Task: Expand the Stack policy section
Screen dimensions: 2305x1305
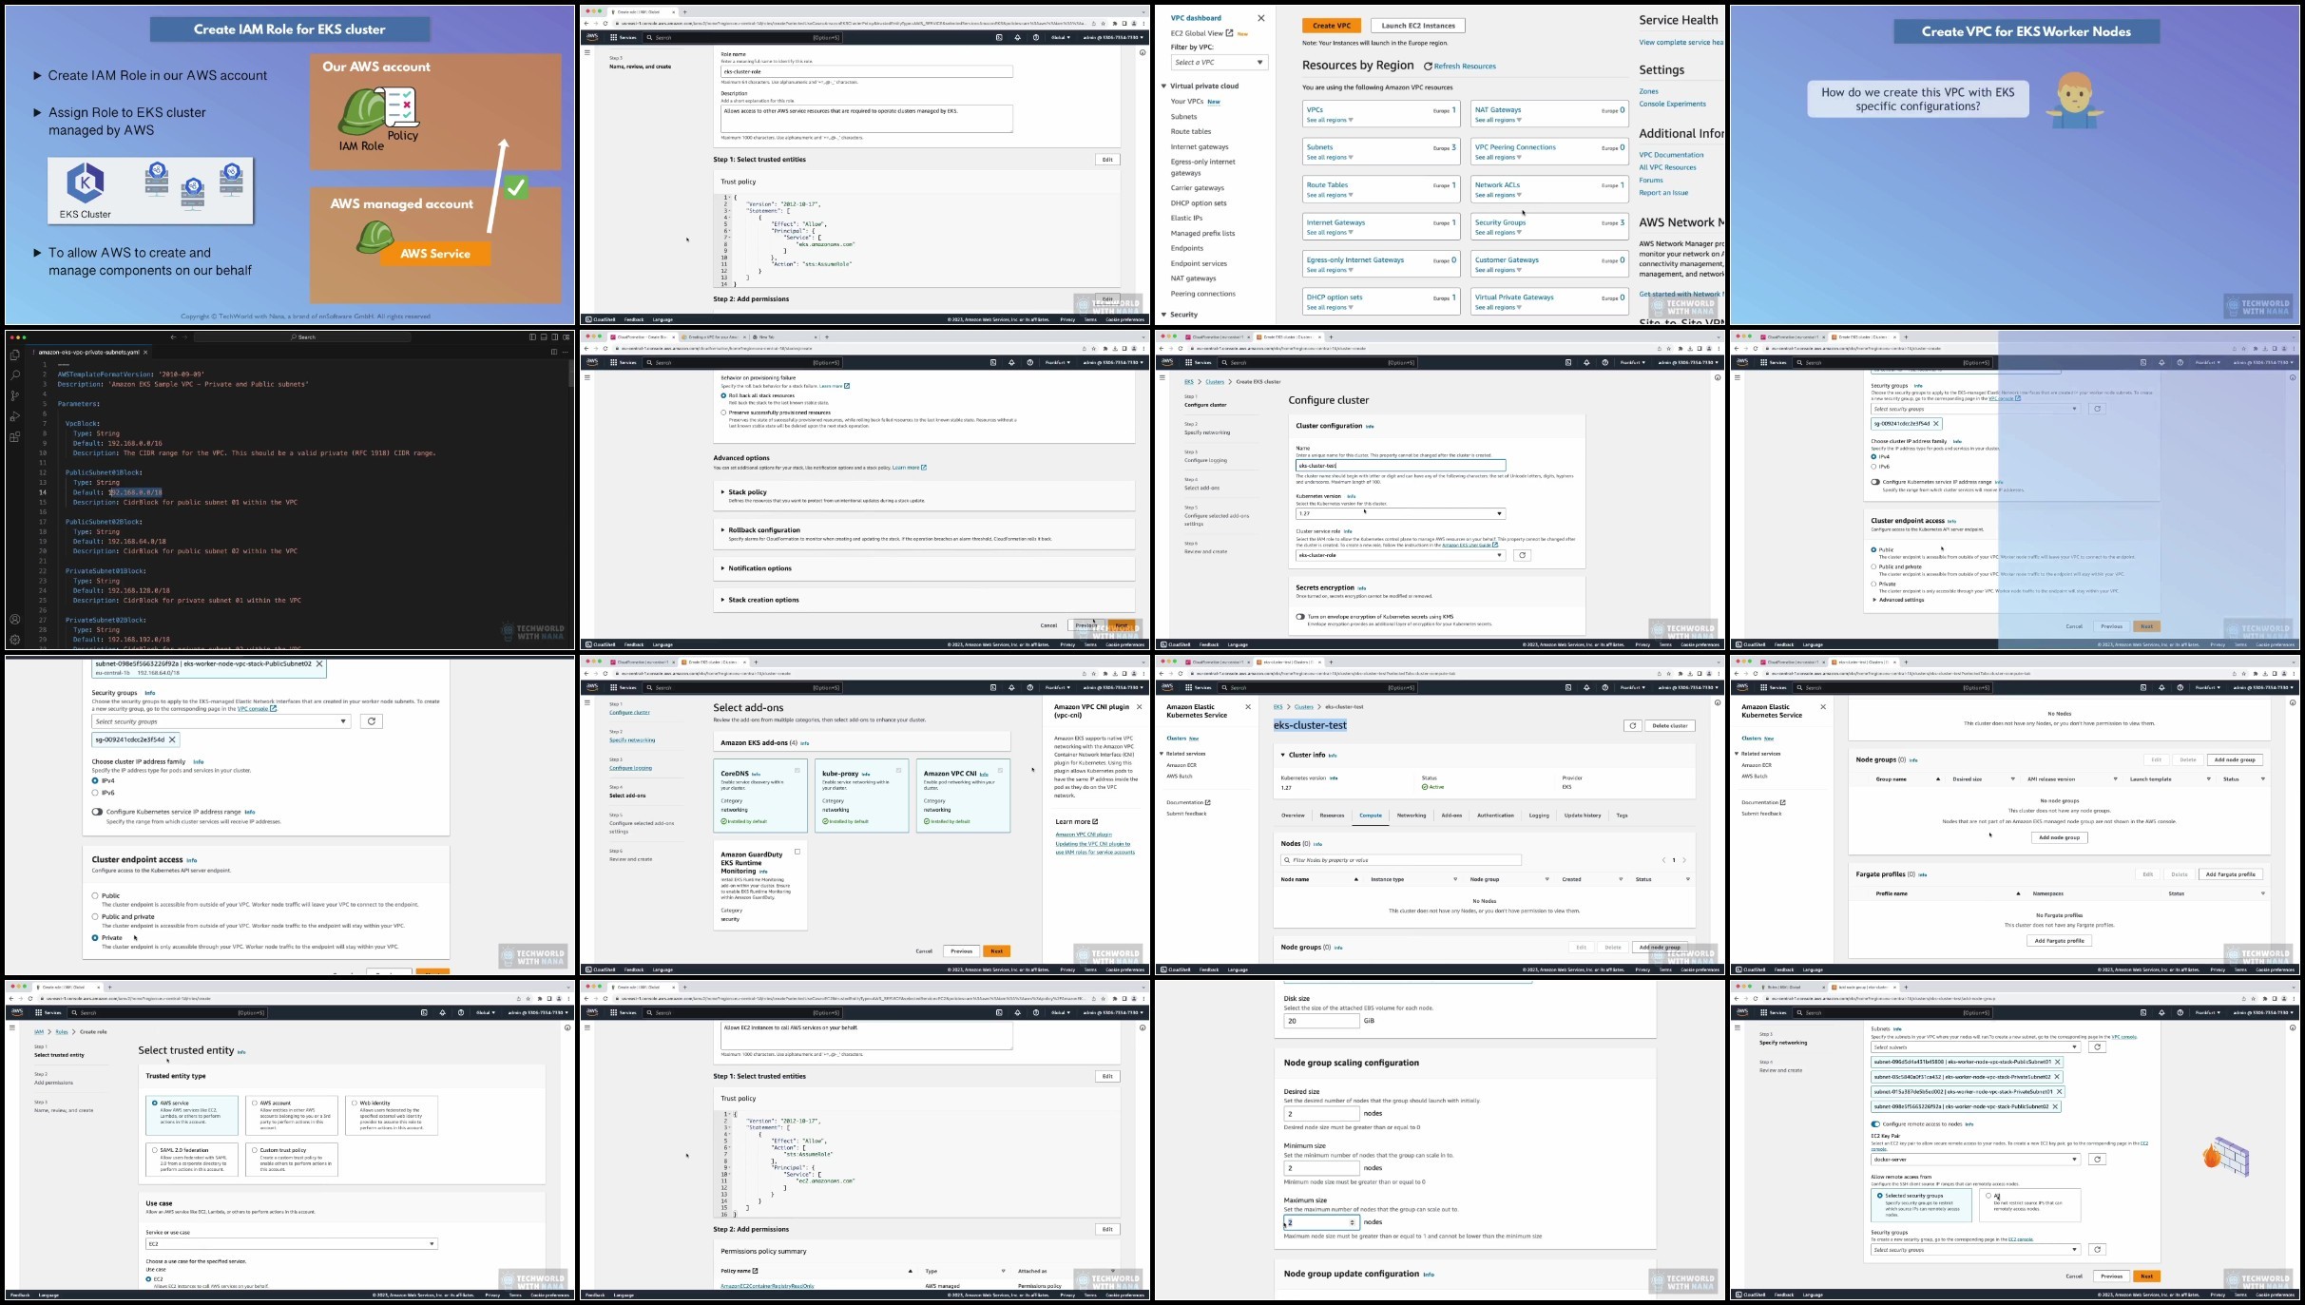Action: click(748, 492)
